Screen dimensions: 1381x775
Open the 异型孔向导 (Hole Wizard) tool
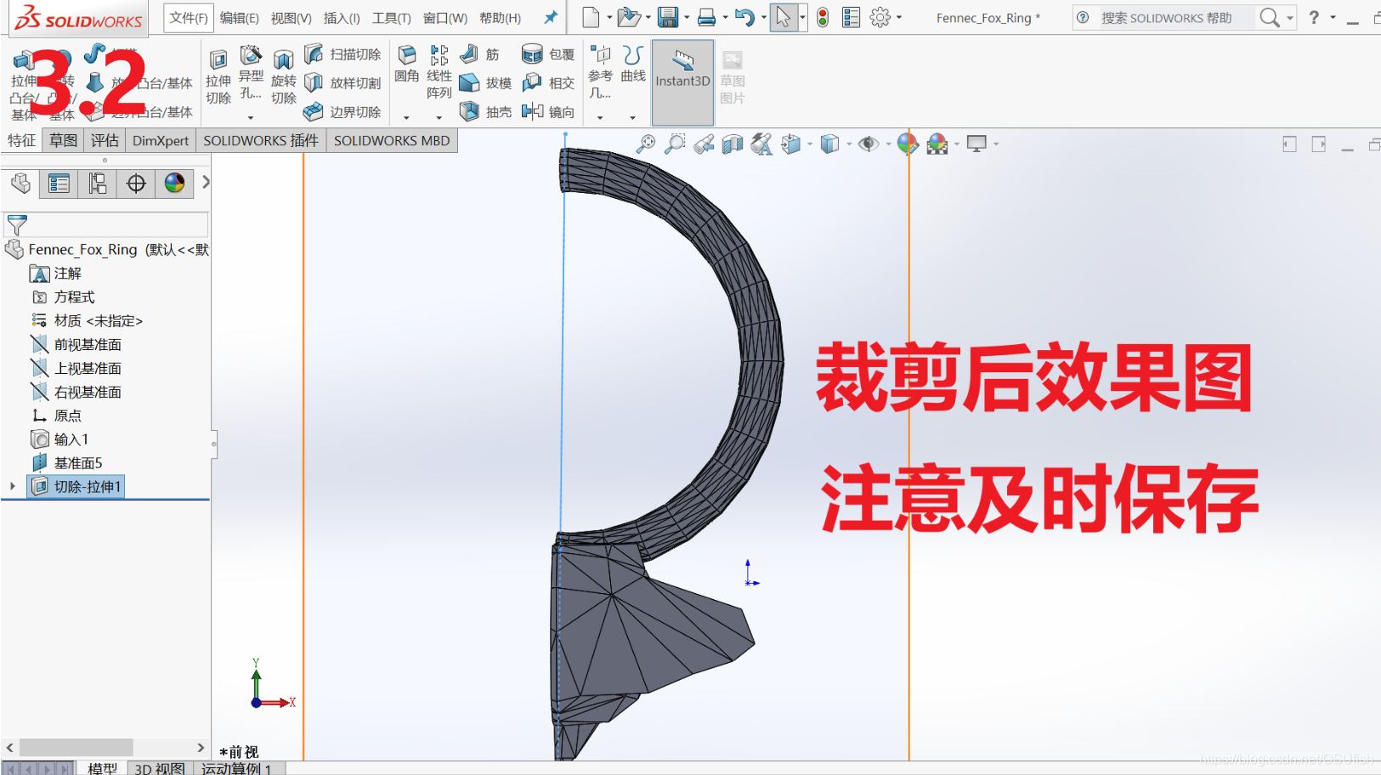click(x=251, y=75)
